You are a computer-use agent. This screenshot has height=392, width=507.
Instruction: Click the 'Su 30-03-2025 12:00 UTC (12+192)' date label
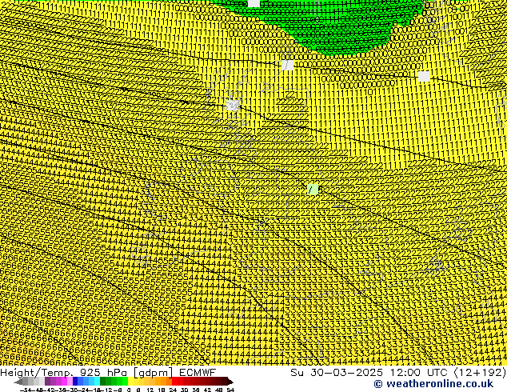[398, 372]
